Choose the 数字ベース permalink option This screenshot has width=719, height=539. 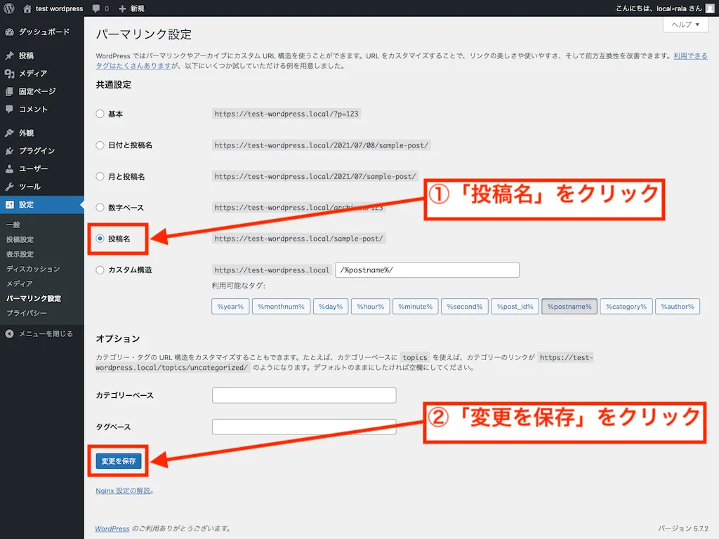coord(99,208)
